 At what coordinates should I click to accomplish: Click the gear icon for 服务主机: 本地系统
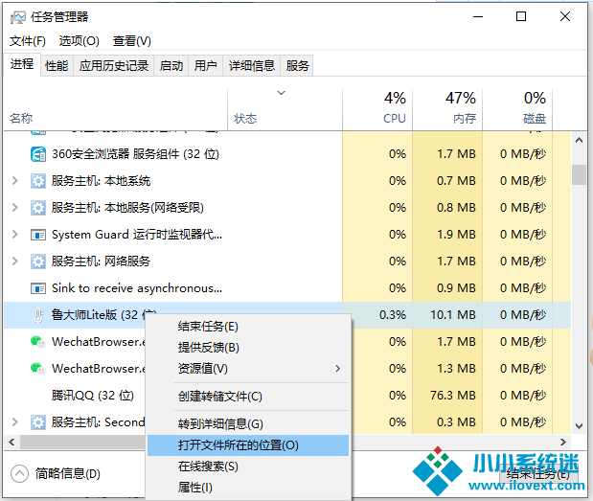(38, 181)
